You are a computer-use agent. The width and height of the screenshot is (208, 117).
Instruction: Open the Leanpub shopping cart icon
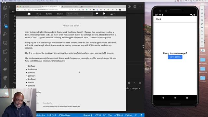(x=104, y=14)
